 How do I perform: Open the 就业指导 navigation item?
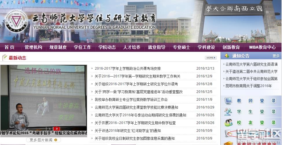pos(156,47)
